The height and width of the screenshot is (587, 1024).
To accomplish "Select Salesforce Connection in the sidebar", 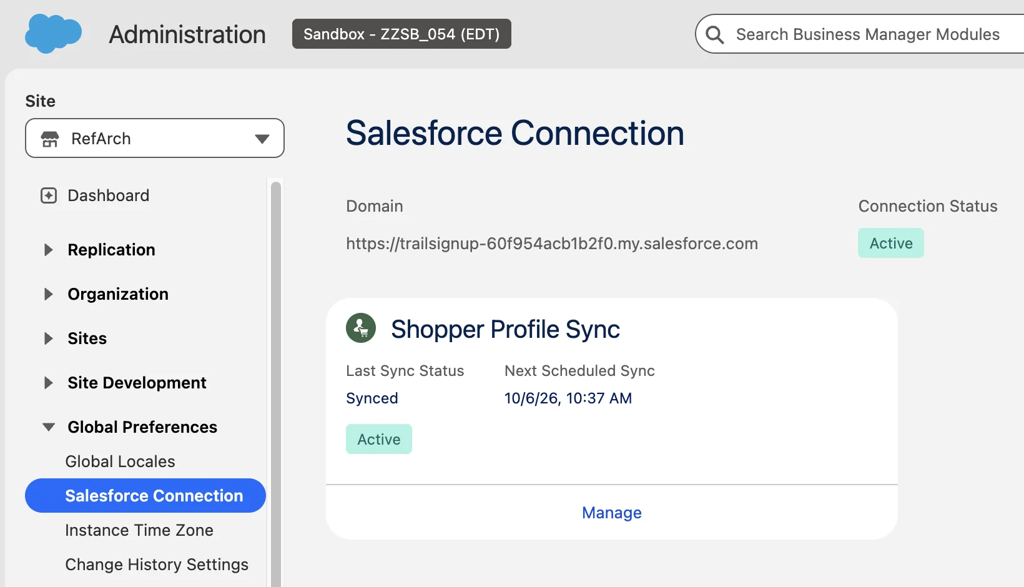I will coord(145,496).
